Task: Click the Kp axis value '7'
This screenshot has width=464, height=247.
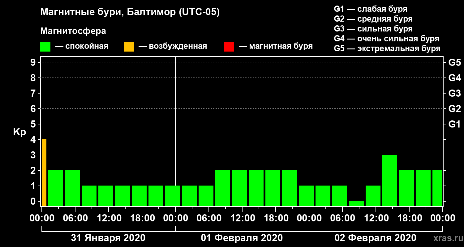Action: click(33, 94)
